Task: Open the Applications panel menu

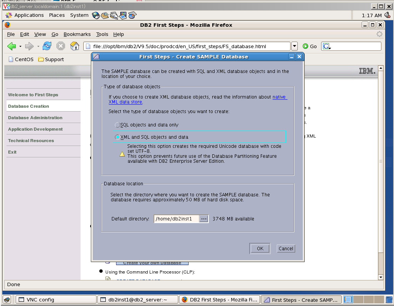Action: pyautogui.click(x=29, y=15)
